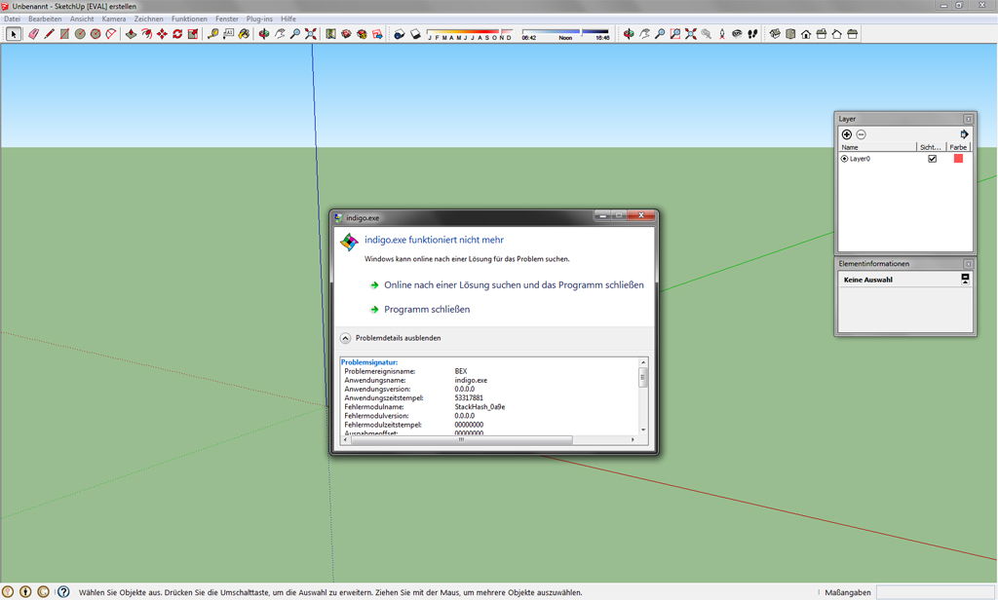Switch to the Iso house view icon
The height and width of the screenshot is (600, 998).
pyautogui.click(x=775, y=34)
